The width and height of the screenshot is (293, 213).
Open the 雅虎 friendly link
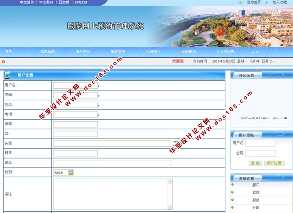coord(256,192)
